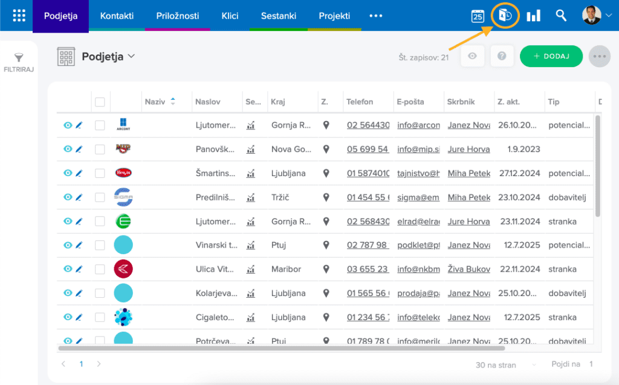Viewport: 619px width, 385px height.
Task: Open the Projekti tab
Action: point(334,16)
